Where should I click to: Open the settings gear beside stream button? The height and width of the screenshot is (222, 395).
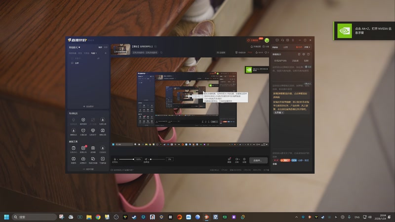(244, 159)
